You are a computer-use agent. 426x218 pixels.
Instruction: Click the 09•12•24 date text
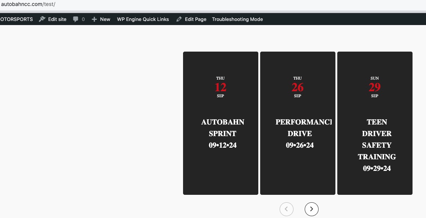222,145
